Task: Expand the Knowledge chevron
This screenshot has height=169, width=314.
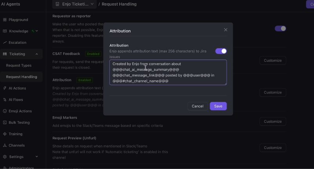Action: pyautogui.click(x=37, y=31)
